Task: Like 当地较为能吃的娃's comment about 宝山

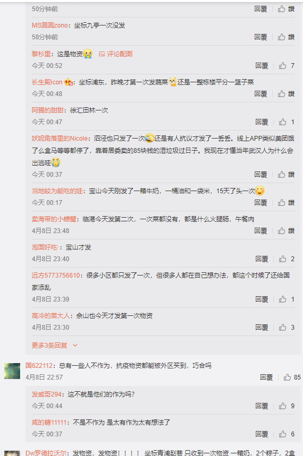Action: (x=286, y=203)
